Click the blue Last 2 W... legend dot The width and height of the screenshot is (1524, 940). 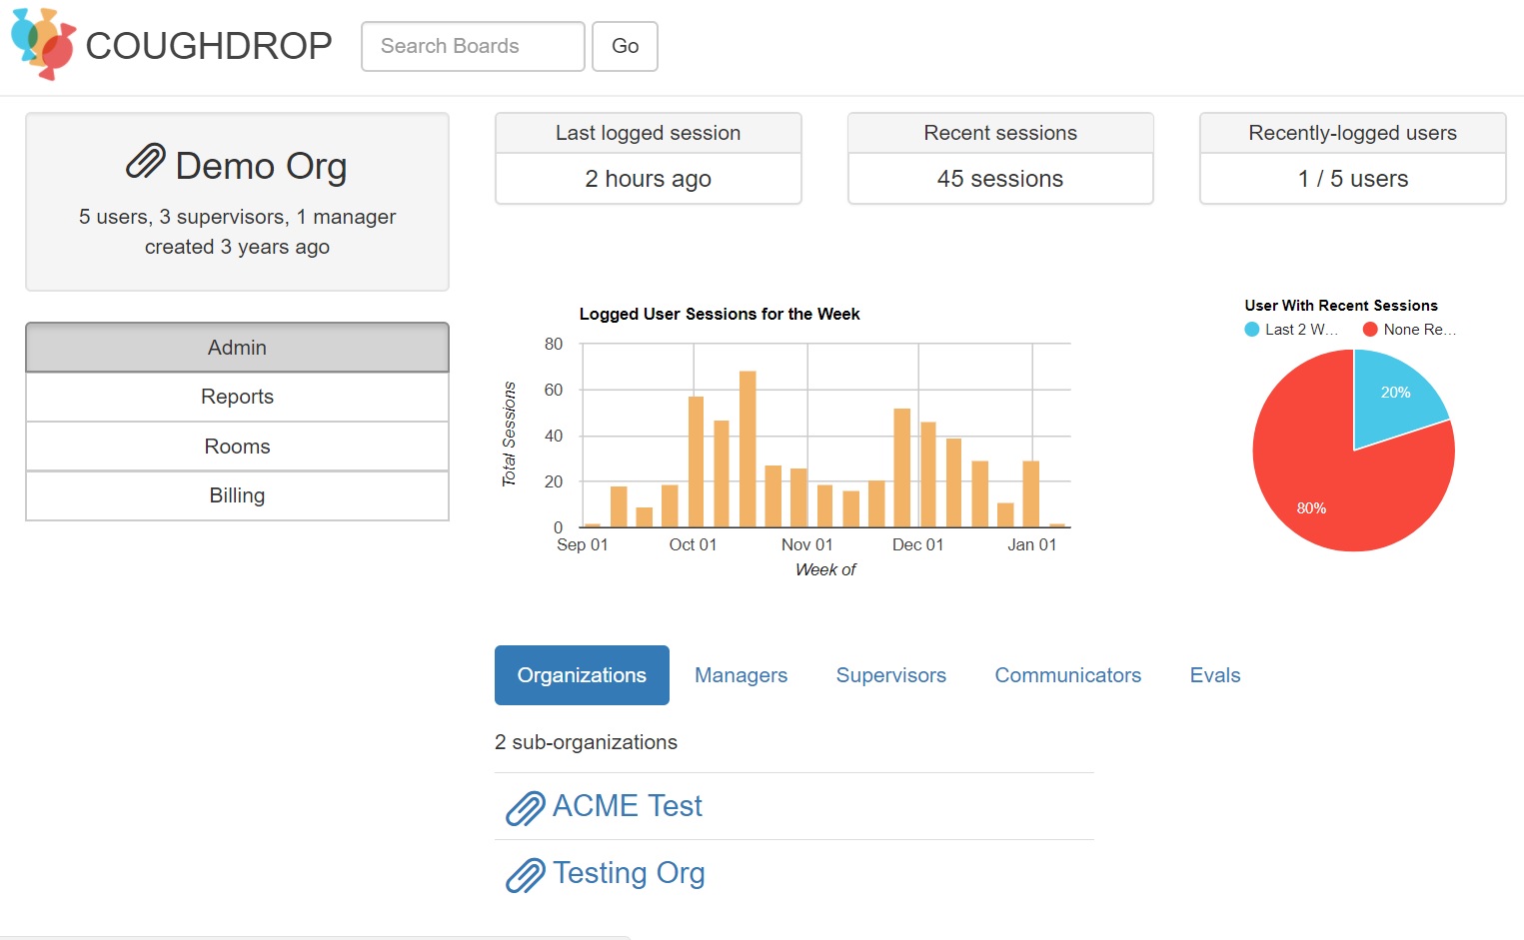1251,330
